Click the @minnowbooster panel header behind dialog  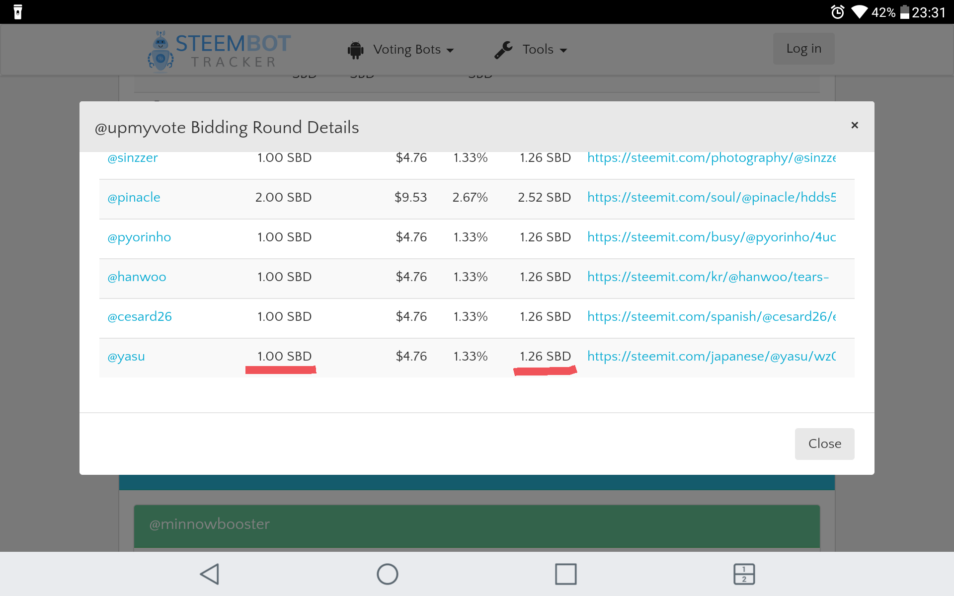pos(477,526)
